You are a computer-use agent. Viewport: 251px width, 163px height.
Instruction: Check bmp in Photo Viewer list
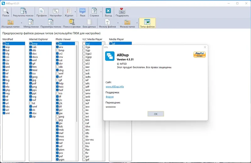point(57,50)
